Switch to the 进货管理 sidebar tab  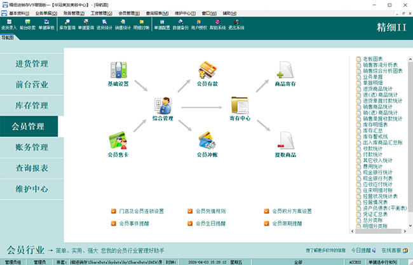[32, 64]
